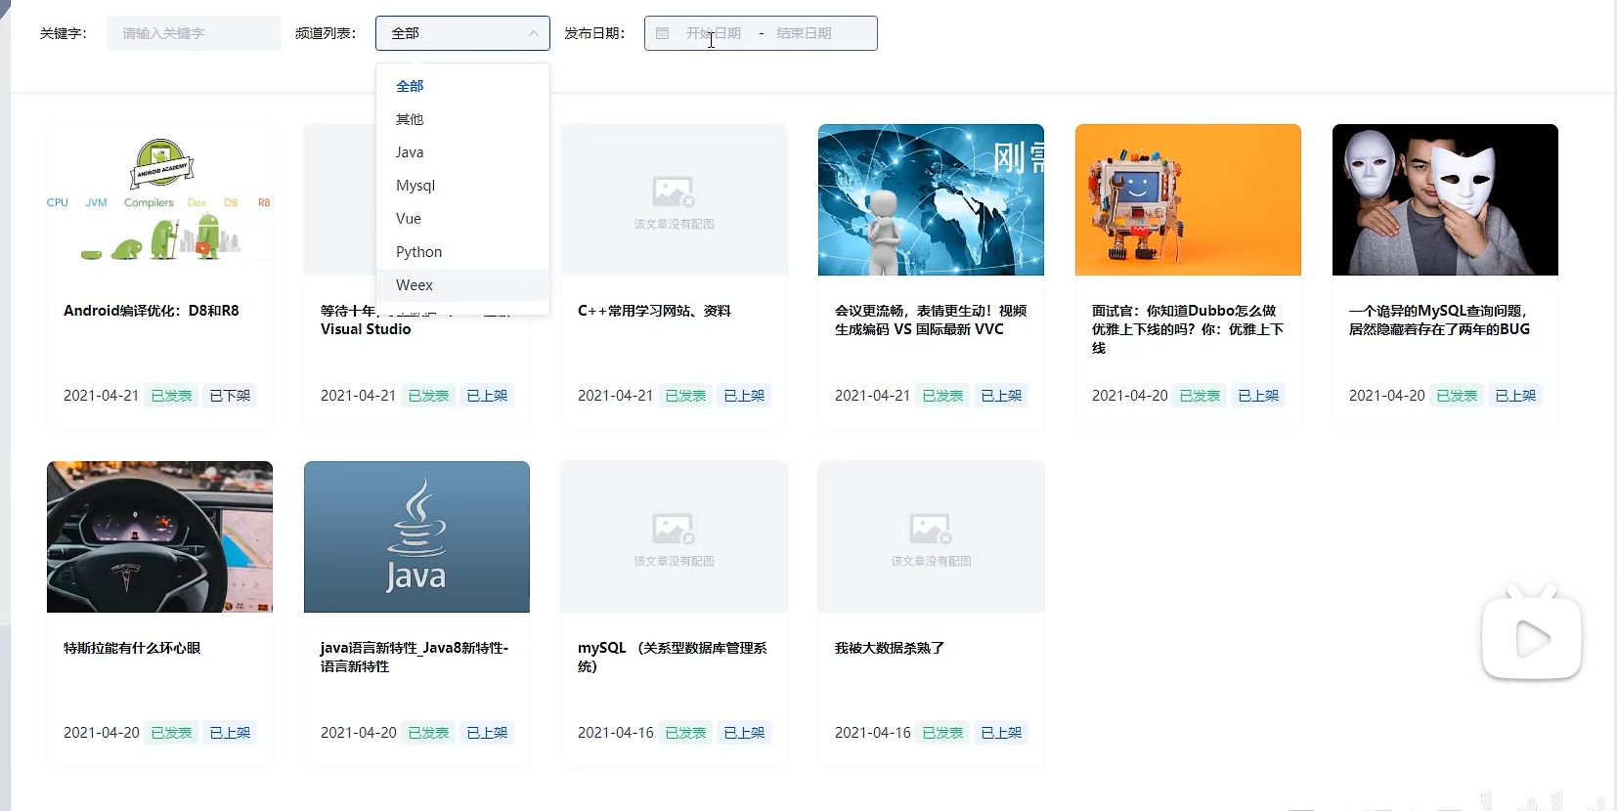
Task: Select Mysql from the channel dropdown list
Action: pos(462,186)
